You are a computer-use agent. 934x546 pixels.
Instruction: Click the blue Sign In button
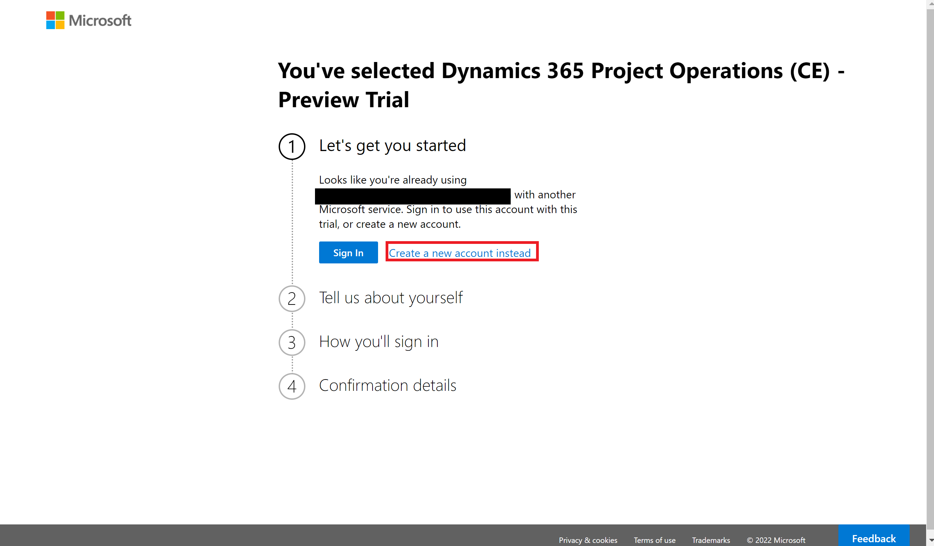(348, 253)
